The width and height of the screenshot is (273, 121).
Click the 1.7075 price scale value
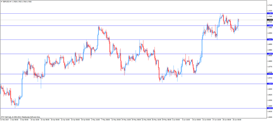(x=270, y=11)
